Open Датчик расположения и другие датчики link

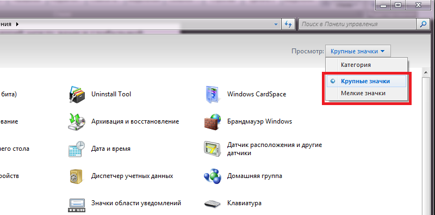[x=275, y=149]
